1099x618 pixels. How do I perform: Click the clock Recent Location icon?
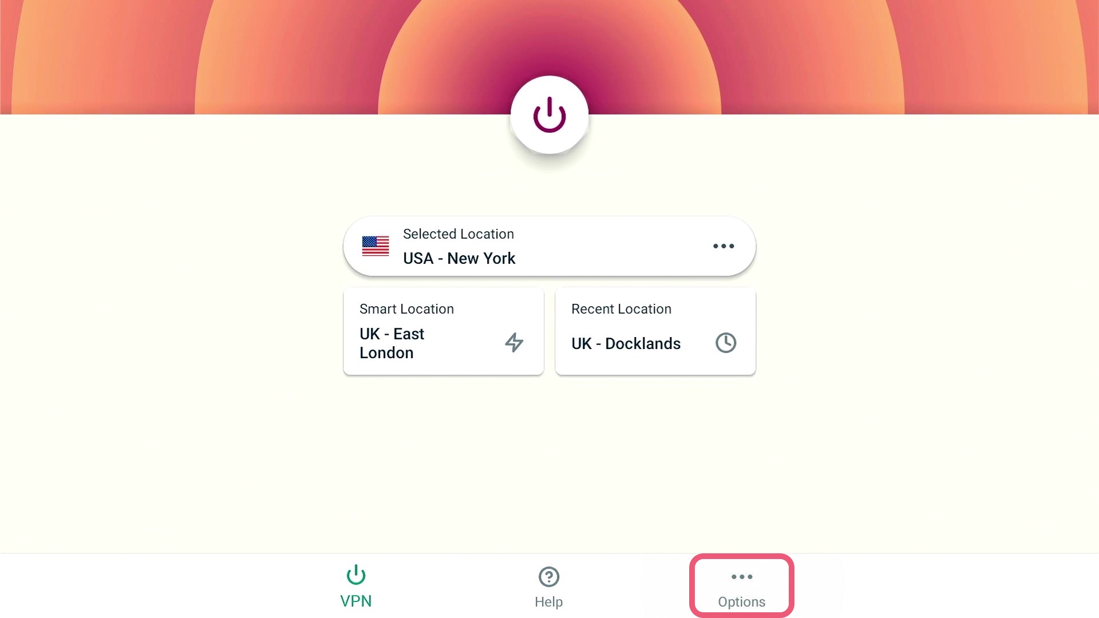725,343
